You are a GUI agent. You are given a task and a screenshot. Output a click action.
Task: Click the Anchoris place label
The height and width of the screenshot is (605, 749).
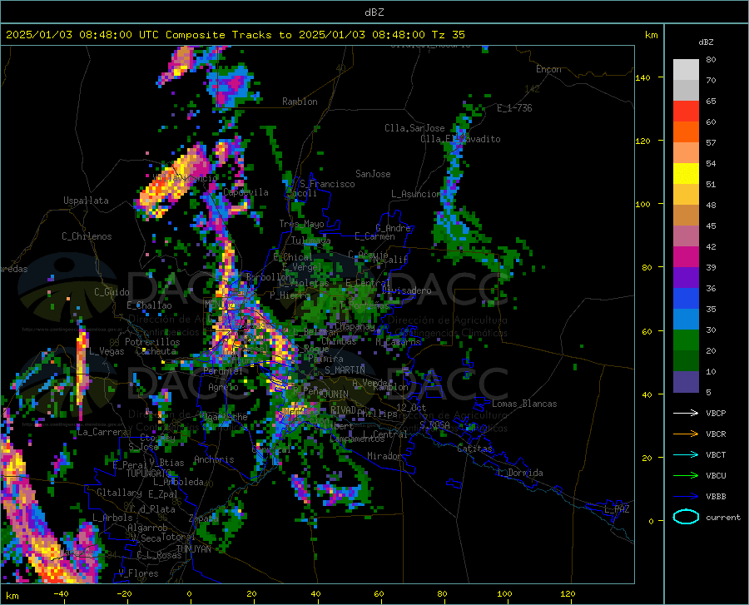tap(214, 459)
